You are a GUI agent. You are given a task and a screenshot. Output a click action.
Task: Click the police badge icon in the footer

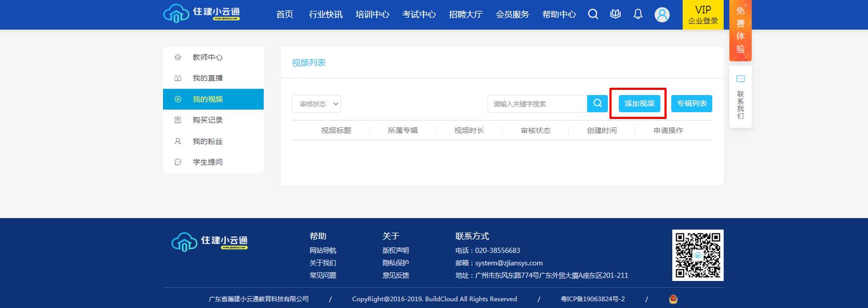[673, 299]
